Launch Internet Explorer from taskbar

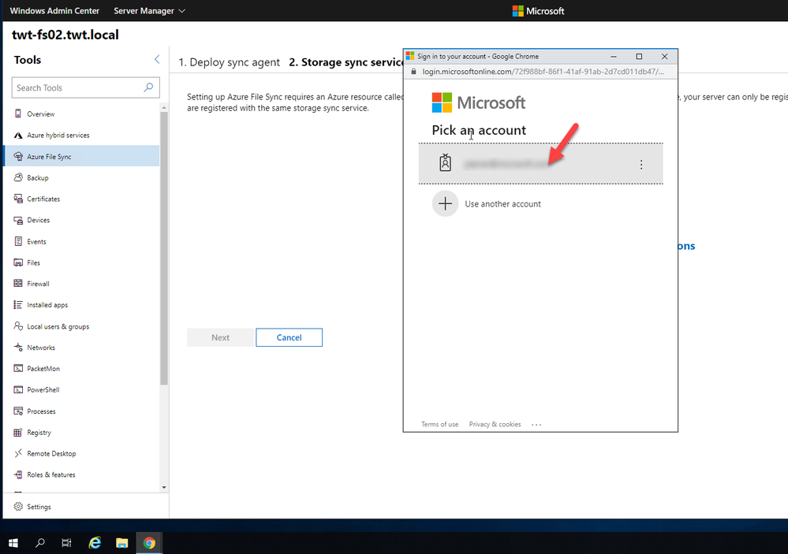click(x=95, y=543)
